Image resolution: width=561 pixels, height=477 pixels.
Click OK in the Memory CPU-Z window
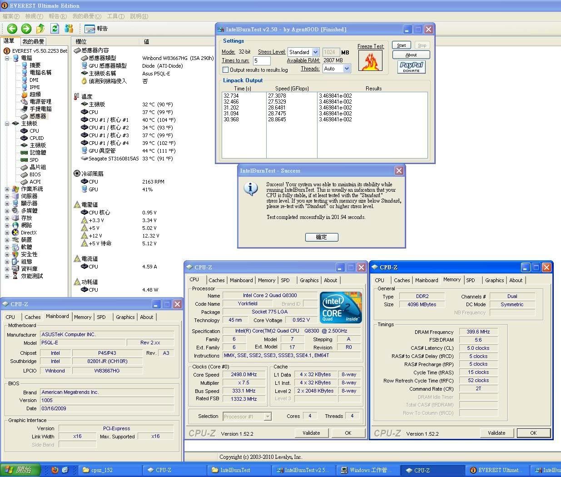click(x=533, y=433)
